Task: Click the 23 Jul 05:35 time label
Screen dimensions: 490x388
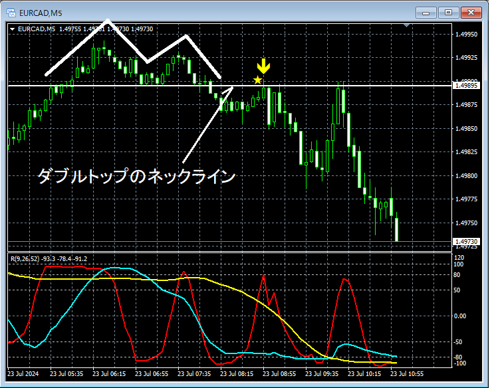Action: [x=66, y=373]
